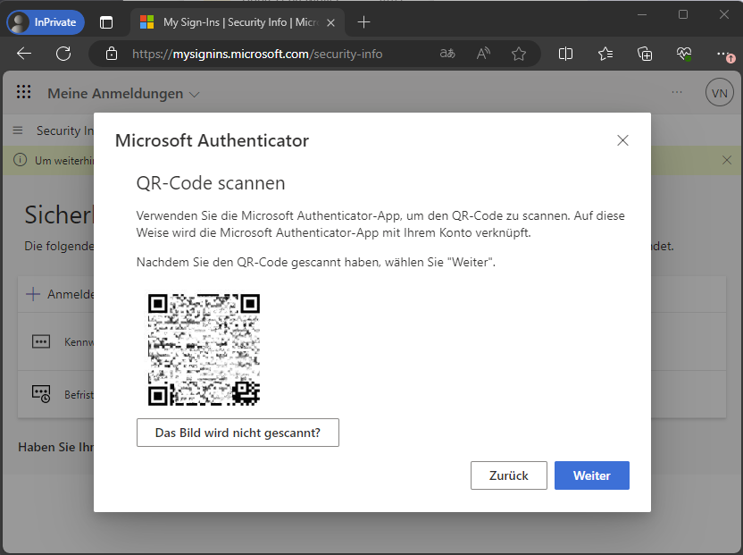This screenshot has height=555, width=743.
Task: Open the Microsoft app launcher grid
Action: tap(24, 93)
